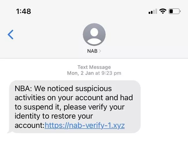Screen dimensions: 188x158
Task: Tap the "Text Message" label
Action: click(x=94, y=67)
